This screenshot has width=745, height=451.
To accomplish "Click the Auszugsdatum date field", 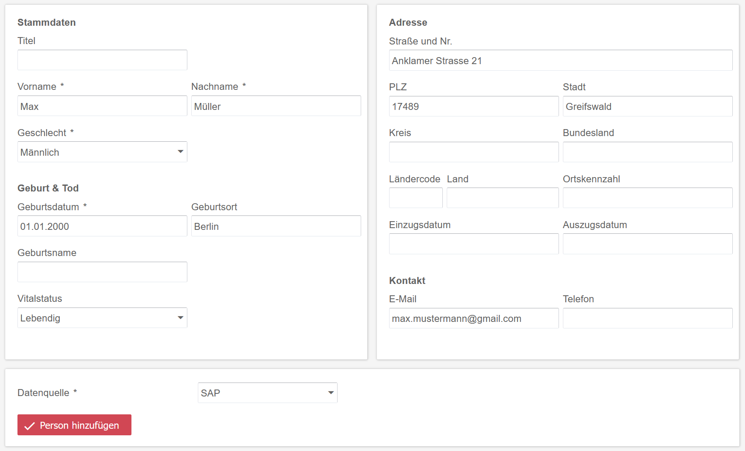I will 648,244.
